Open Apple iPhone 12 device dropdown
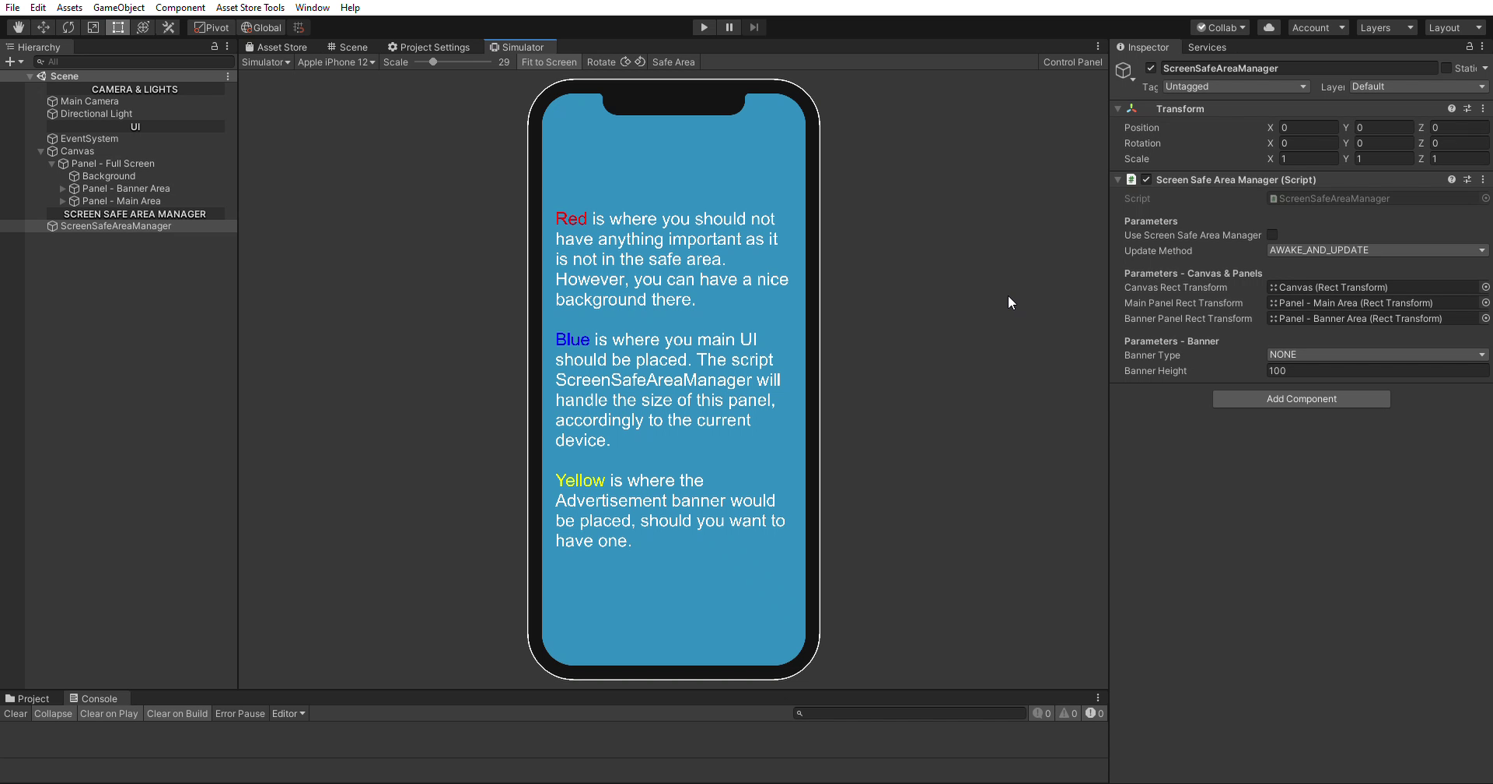 click(336, 62)
